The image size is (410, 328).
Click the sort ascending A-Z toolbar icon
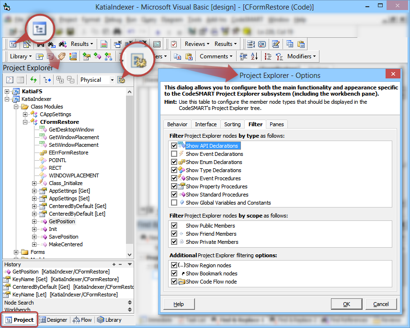tap(253, 56)
